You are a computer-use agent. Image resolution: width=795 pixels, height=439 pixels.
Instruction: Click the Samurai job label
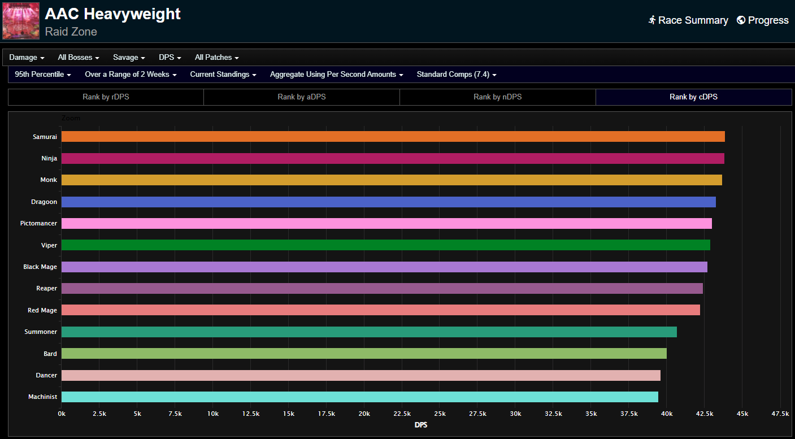pyautogui.click(x=45, y=137)
